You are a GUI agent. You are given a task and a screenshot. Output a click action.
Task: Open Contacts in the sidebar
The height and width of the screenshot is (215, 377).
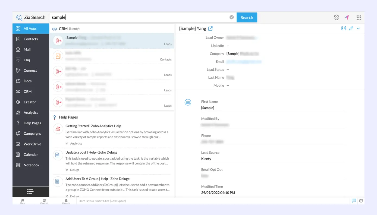click(x=31, y=39)
